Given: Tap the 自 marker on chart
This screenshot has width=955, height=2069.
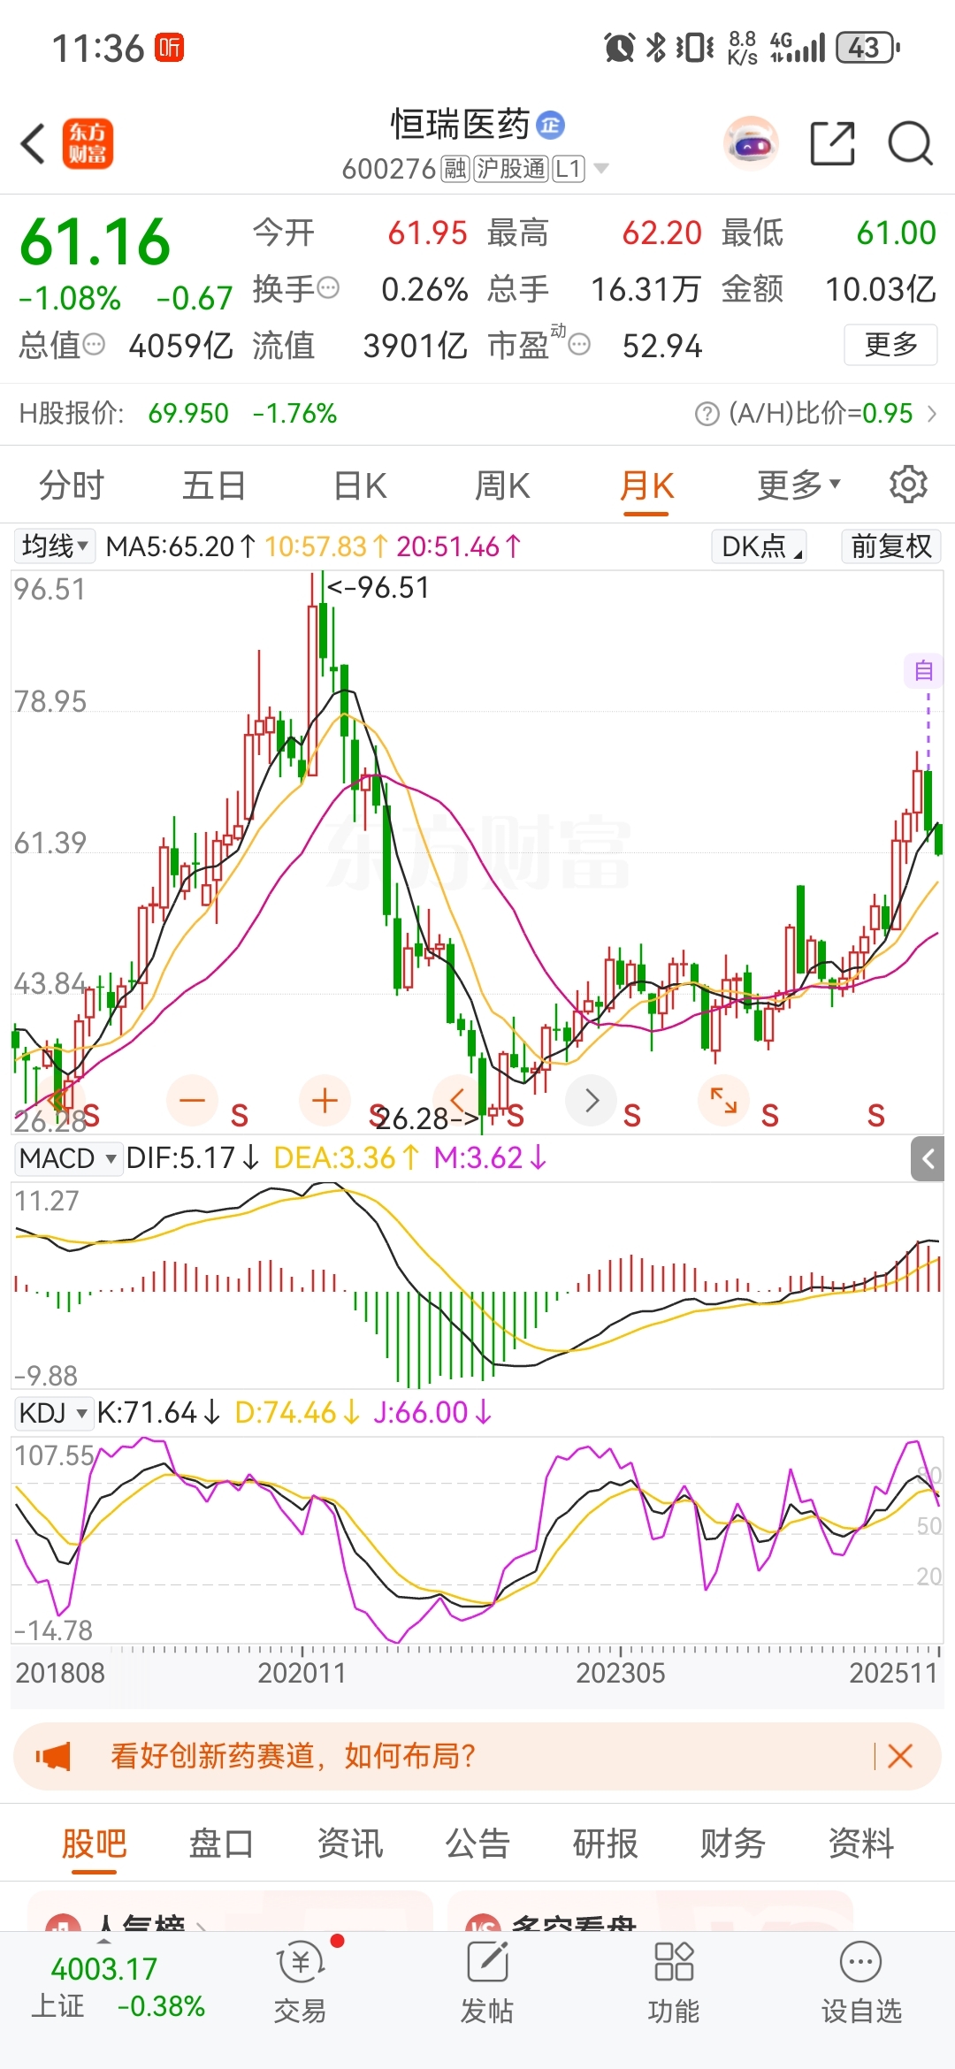Looking at the screenshot, I should 923,671.
